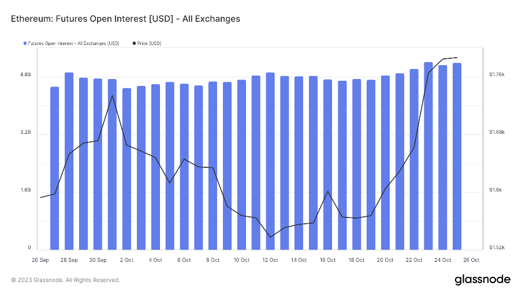
Task: Click the black Price legend dot
Action: coord(134,43)
